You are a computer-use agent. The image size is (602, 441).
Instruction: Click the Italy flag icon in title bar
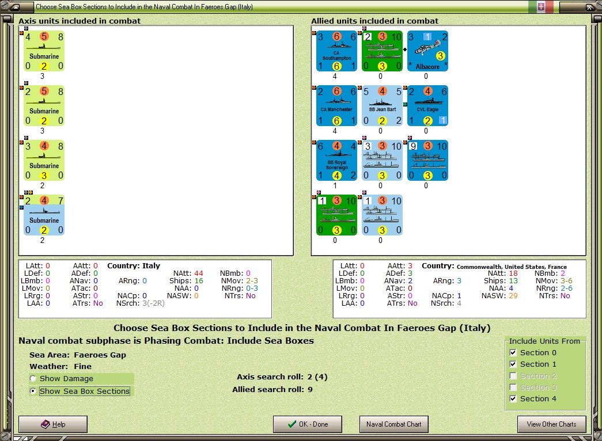[x=540, y=6]
